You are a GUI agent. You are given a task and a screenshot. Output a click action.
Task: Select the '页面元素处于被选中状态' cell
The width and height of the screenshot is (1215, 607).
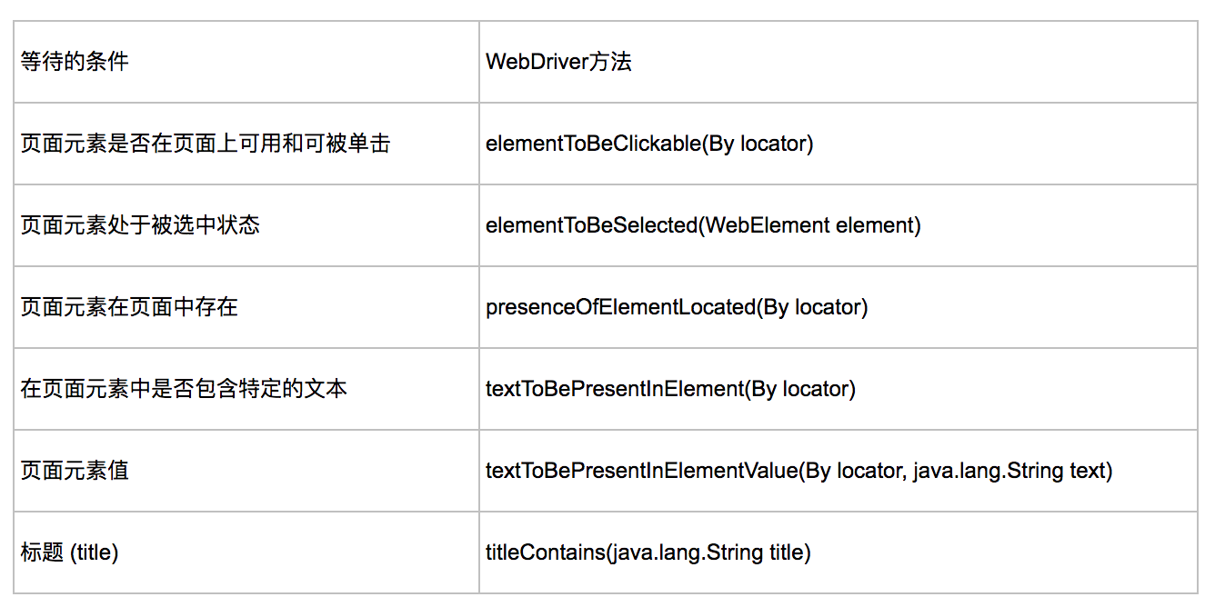[246, 225]
